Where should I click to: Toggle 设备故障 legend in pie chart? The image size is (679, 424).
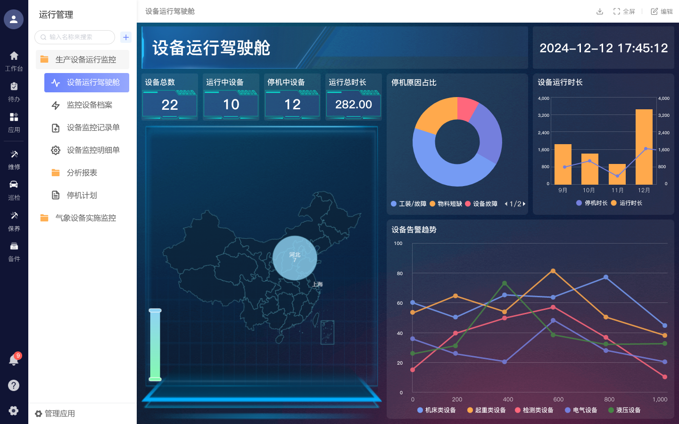point(481,204)
